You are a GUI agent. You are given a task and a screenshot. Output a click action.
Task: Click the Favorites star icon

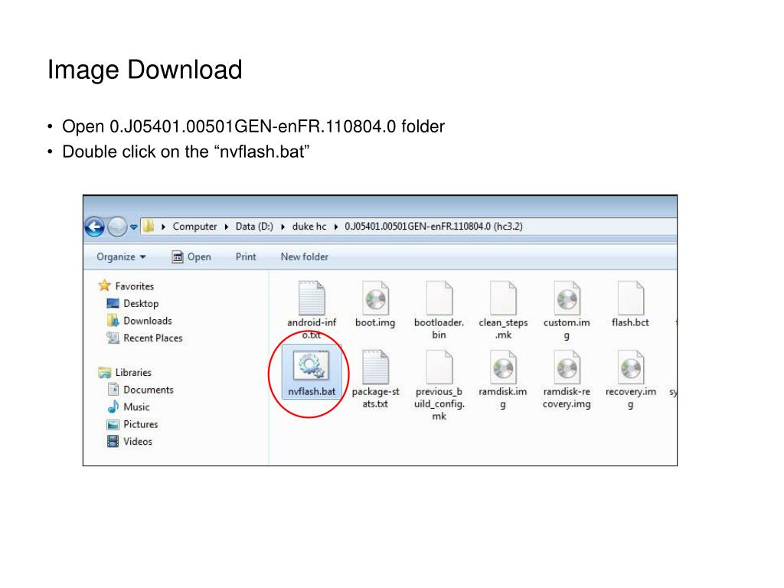[x=104, y=286]
